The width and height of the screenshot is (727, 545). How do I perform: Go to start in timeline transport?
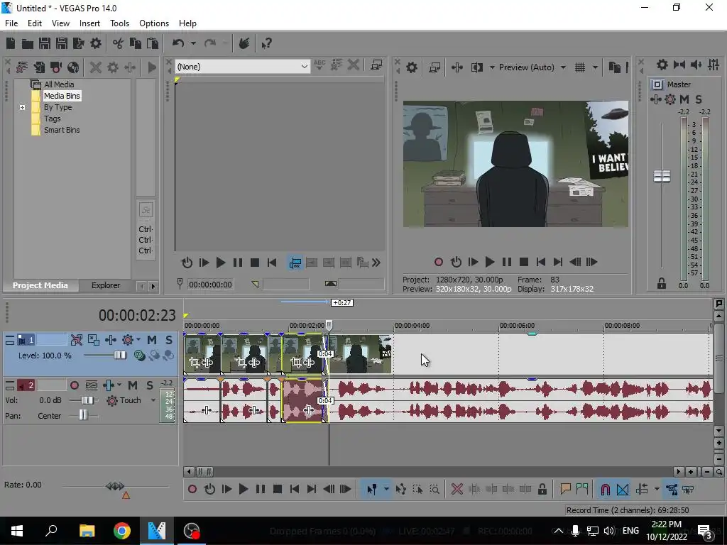click(x=295, y=490)
